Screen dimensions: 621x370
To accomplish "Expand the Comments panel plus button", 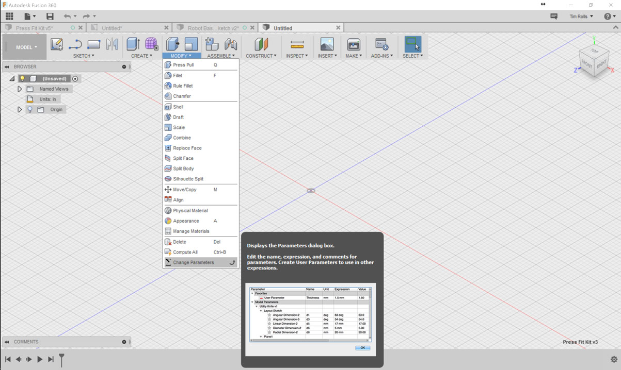I will point(124,342).
